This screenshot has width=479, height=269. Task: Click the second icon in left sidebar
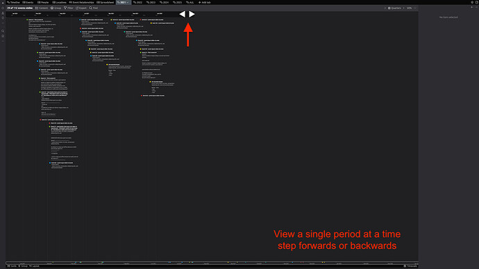pos(3,8)
